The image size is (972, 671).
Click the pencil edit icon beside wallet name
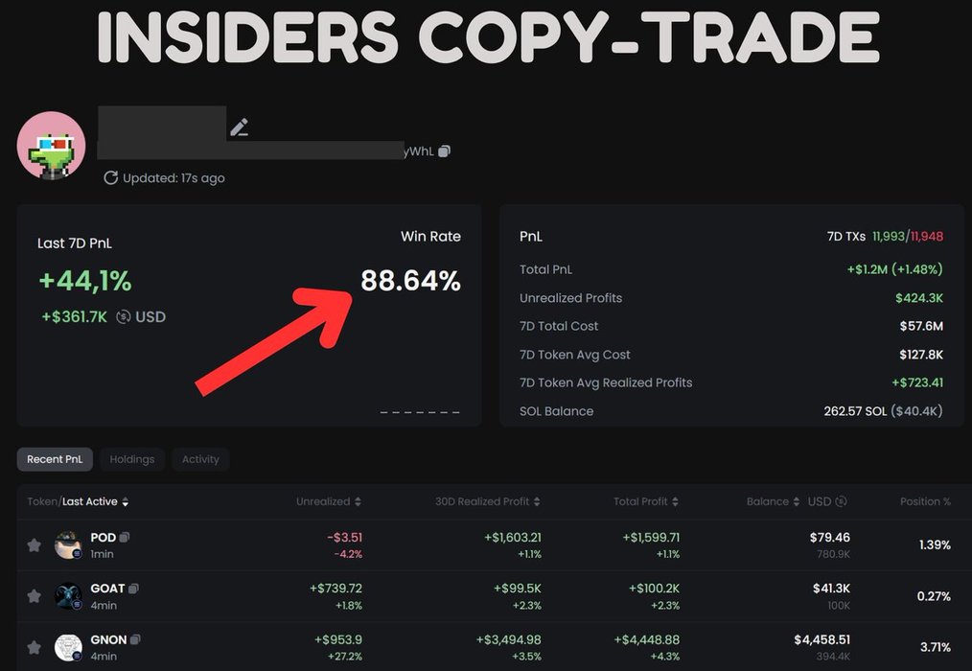click(239, 127)
